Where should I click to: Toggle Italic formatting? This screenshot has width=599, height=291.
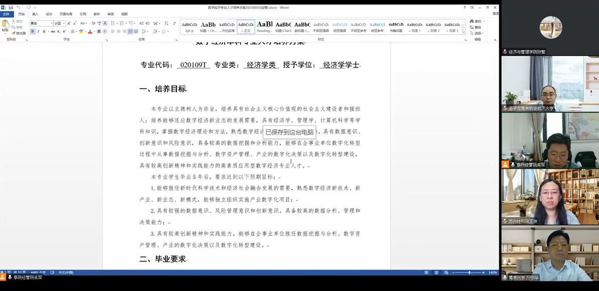coord(38,32)
